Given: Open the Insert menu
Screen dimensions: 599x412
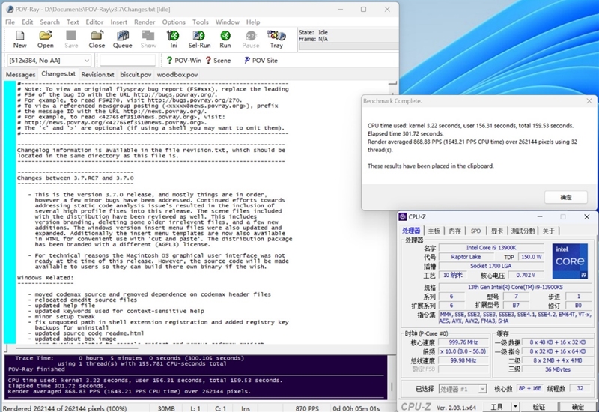Looking at the screenshot, I should pos(119,22).
